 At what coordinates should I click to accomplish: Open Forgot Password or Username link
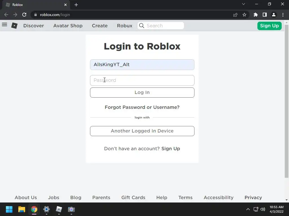click(x=142, y=107)
